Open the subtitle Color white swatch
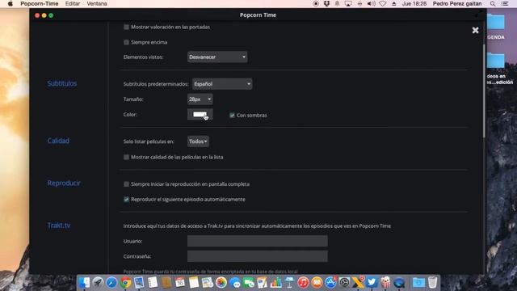517x291 pixels. click(200, 115)
